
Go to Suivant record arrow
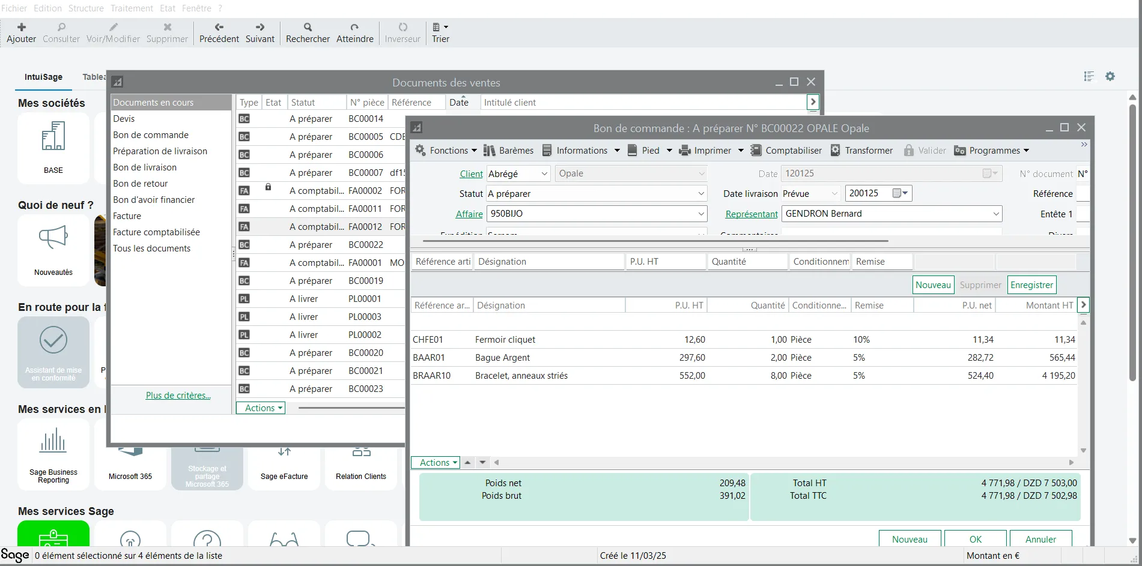[260, 27]
